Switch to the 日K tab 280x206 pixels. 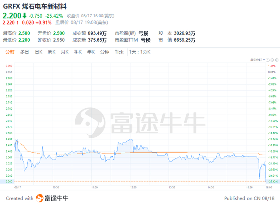(38, 52)
